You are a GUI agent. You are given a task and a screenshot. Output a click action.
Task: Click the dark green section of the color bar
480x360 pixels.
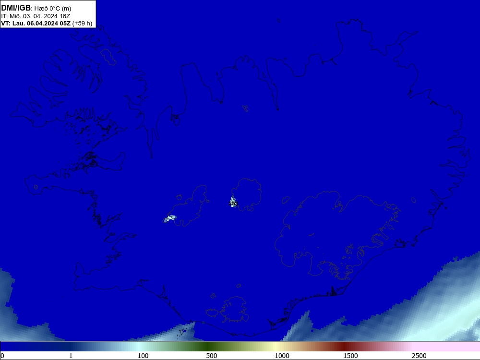tap(208, 347)
